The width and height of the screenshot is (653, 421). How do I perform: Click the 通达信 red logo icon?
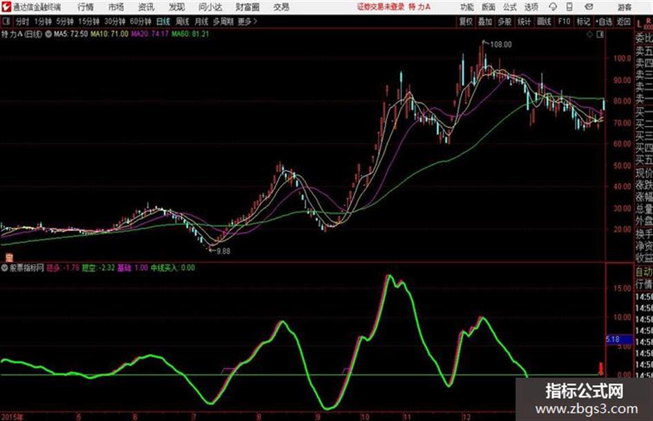(x=6, y=7)
